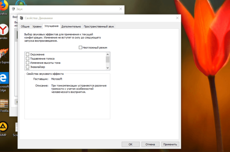Click the Описание label
Viewport: 230px width, 152px height.
42,86
